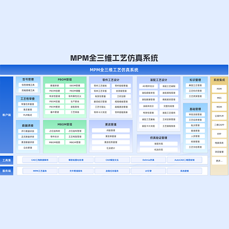Select 项目管理 integration box
This screenshot has height=229, width=229.
point(219,152)
